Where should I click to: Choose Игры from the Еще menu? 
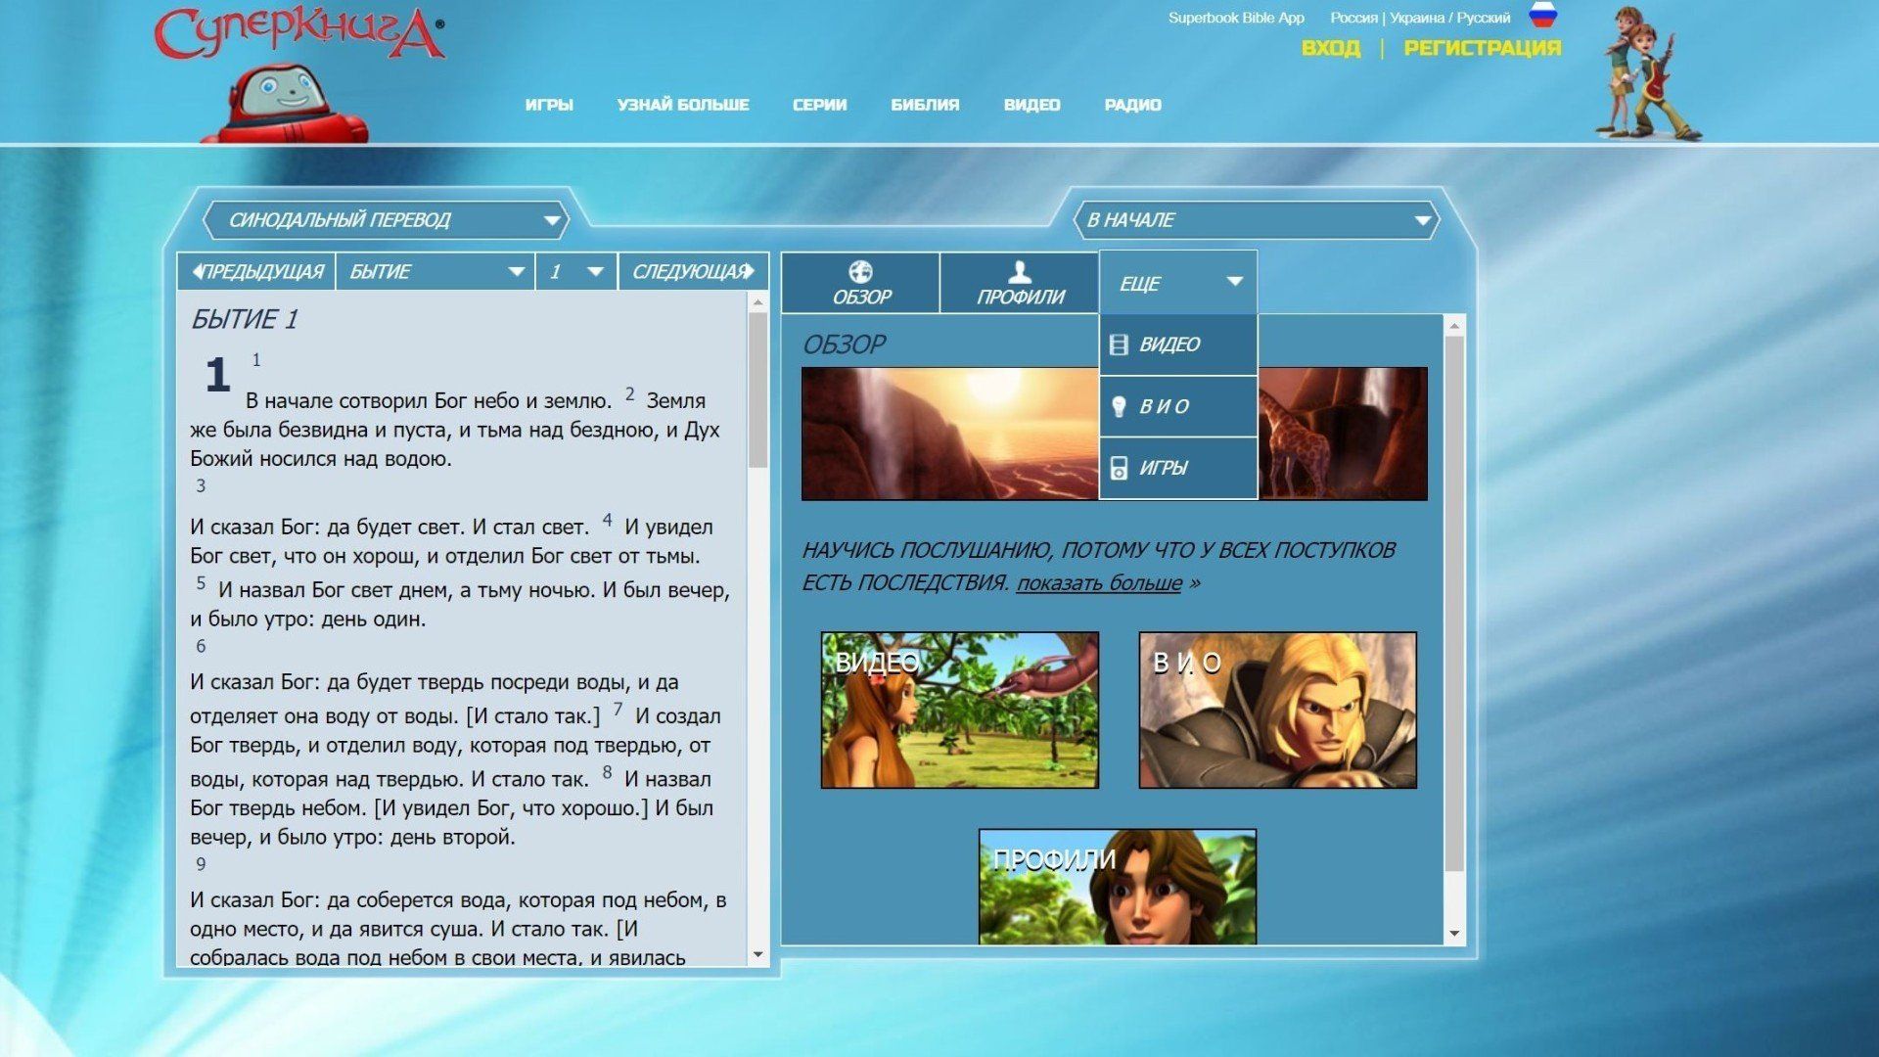coord(1178,468)
